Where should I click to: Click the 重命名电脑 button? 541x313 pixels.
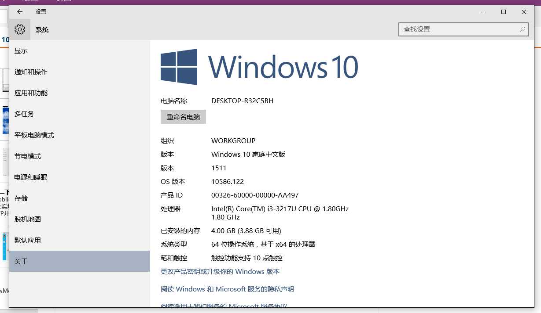[183, 117]
